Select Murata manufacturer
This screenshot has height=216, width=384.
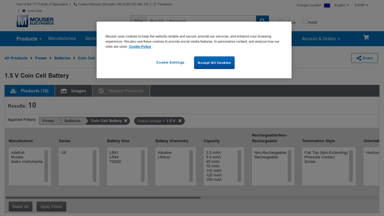(17, 157)
